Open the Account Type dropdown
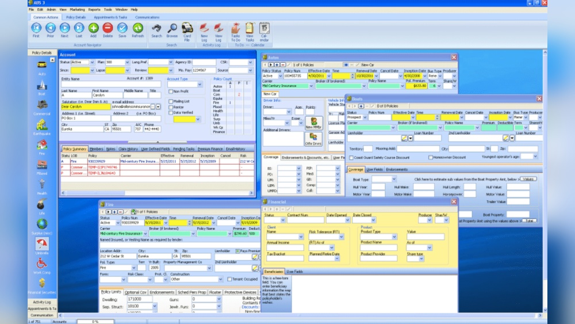The image size is (575, 324). click(x=200, y=85)
